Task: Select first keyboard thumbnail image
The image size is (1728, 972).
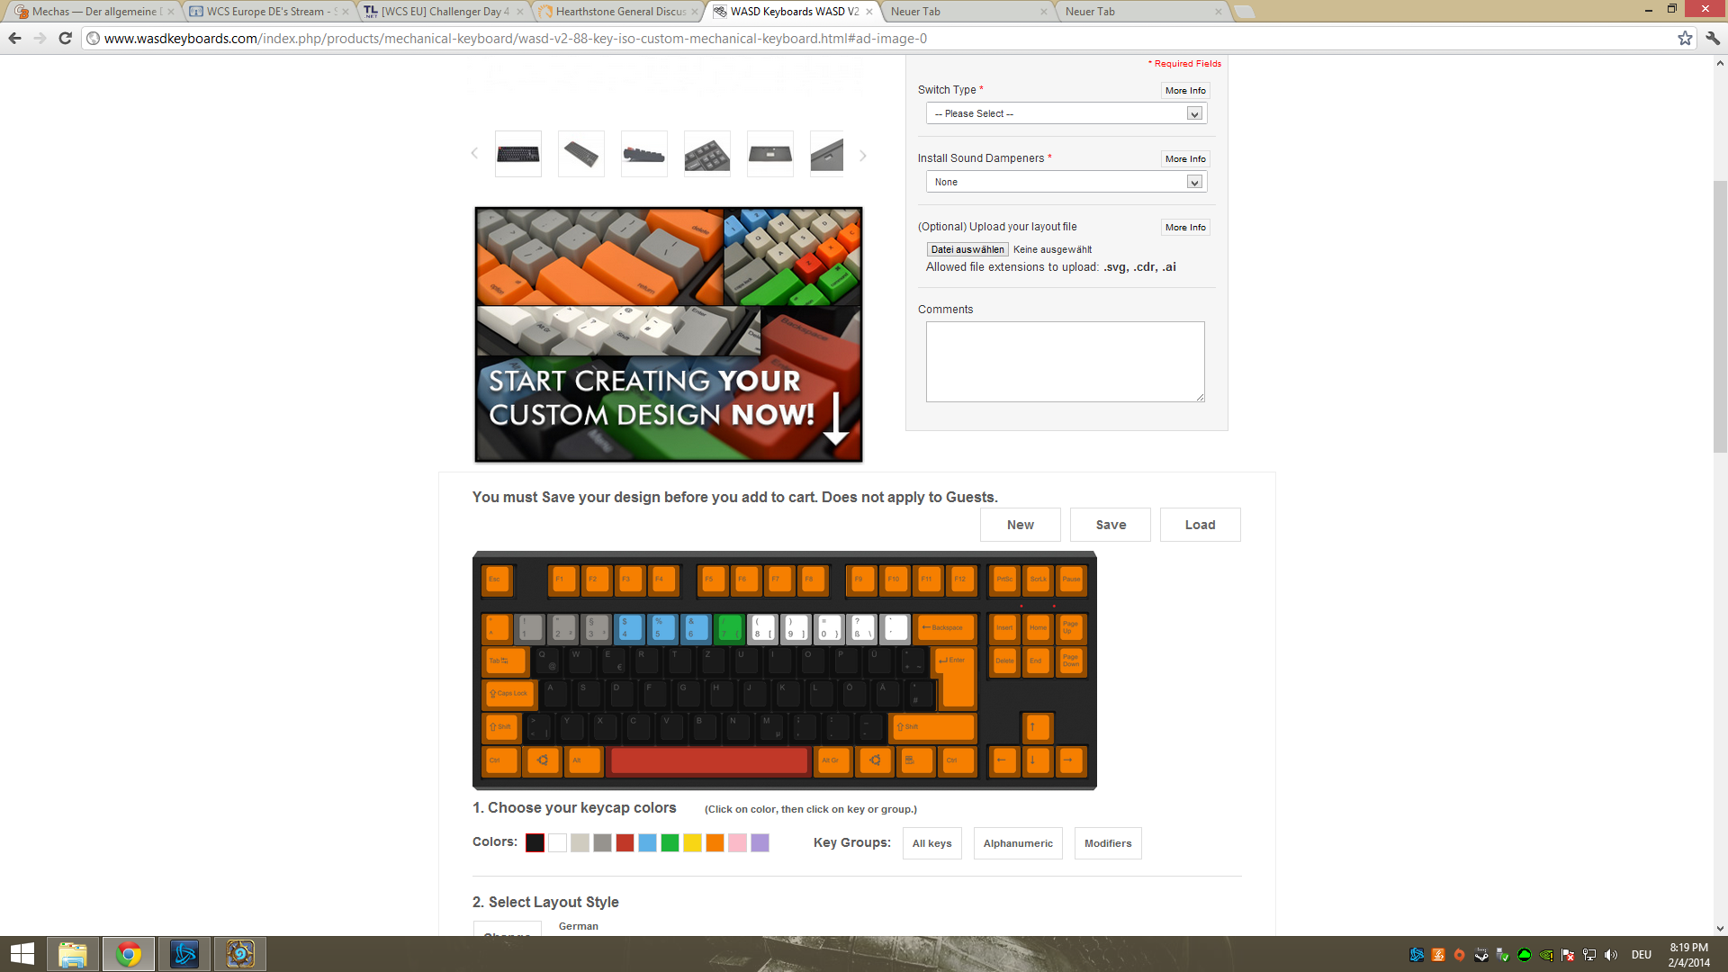Action: [x=518, y=155]
